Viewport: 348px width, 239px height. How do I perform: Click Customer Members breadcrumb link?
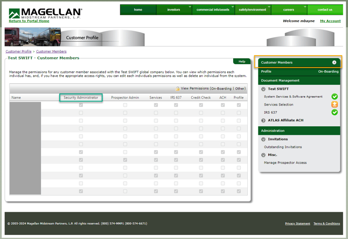[51, 52]
